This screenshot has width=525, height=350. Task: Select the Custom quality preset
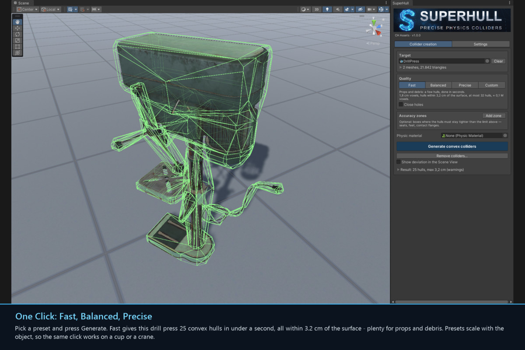[x=492, y=85]
